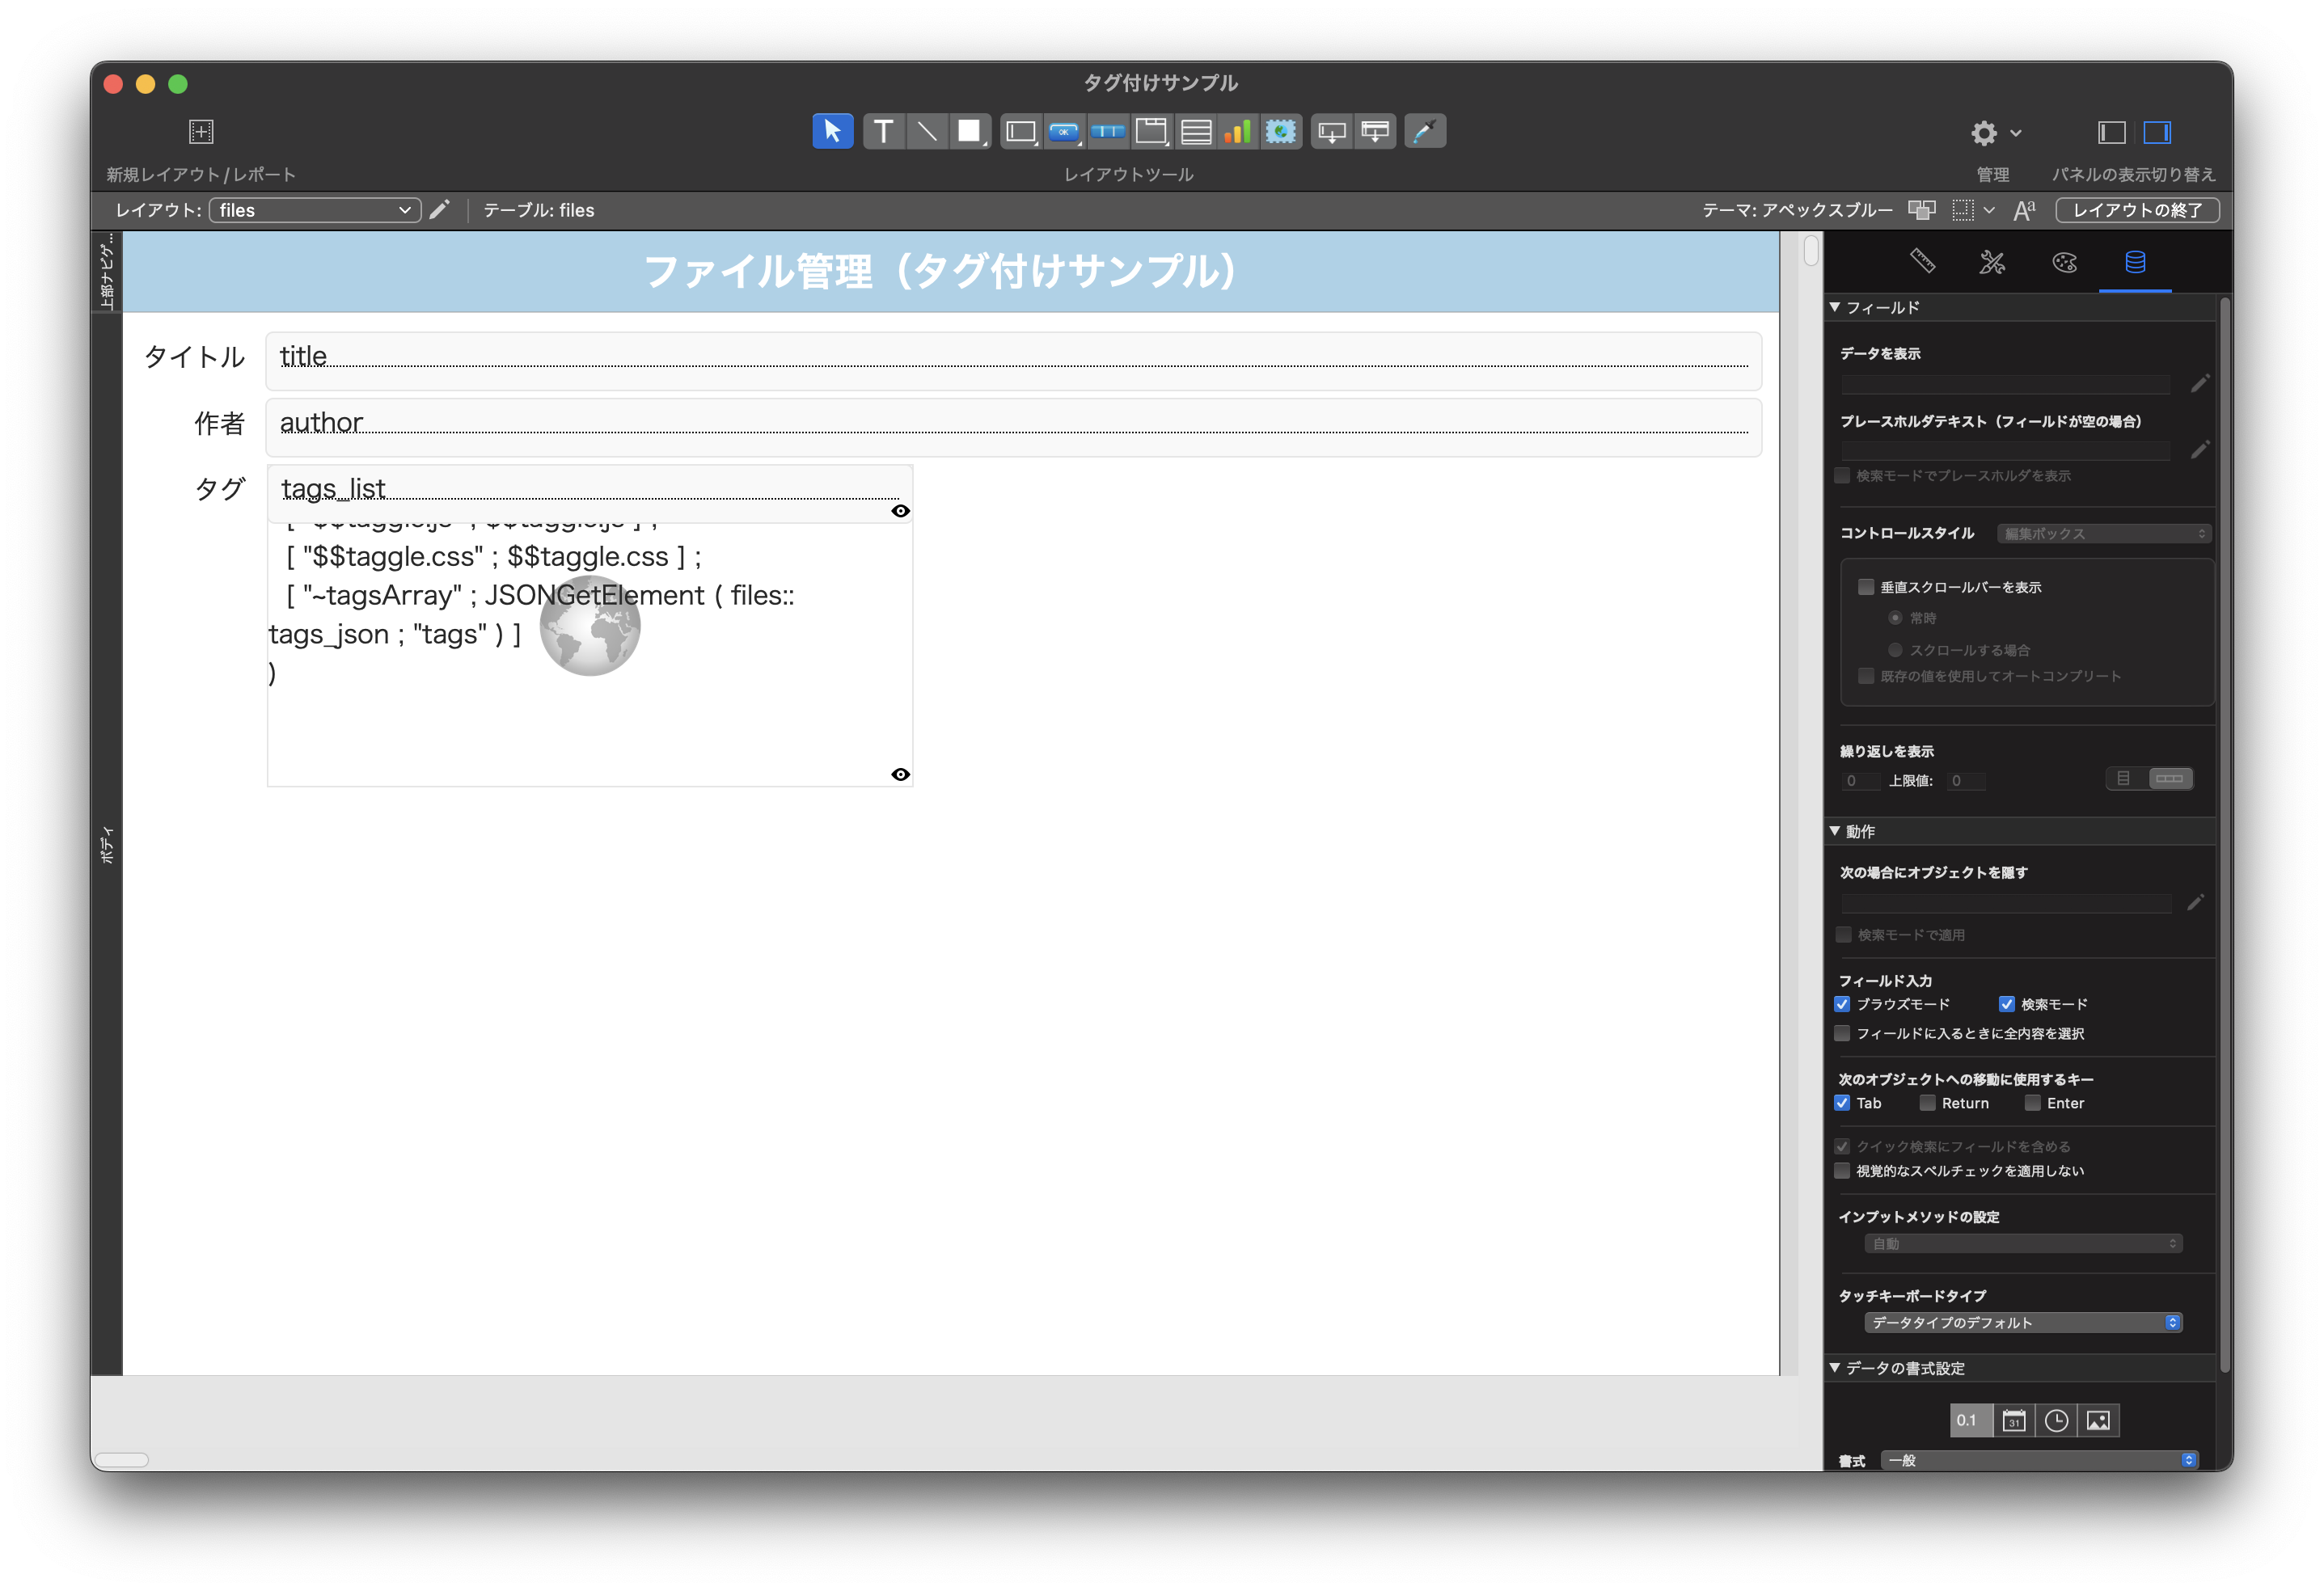2324x1591 pixels.
Task: Select the time format clock button
Action: (2056, 1420)
